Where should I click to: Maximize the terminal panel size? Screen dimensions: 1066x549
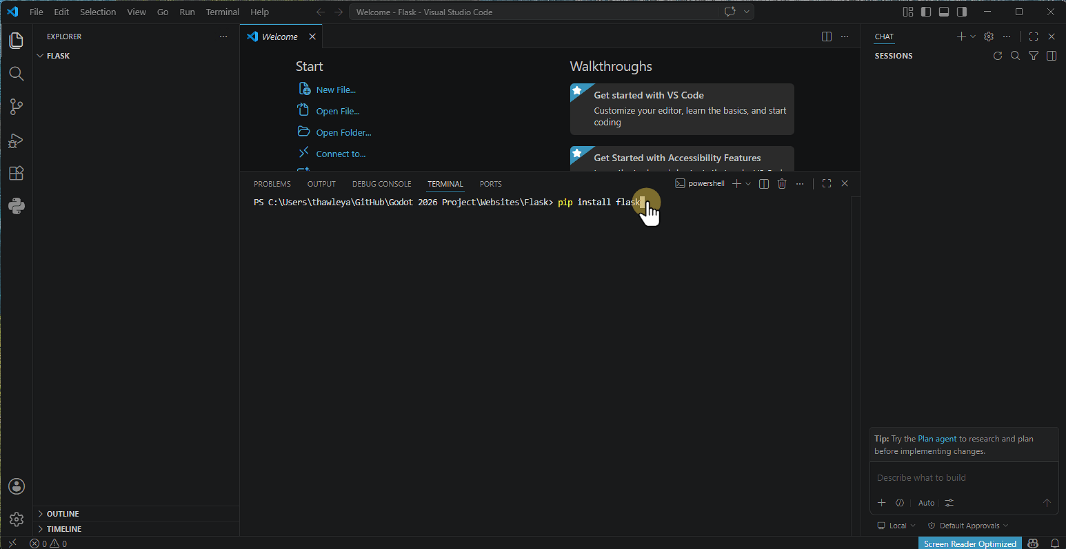[x=827, y=184]
